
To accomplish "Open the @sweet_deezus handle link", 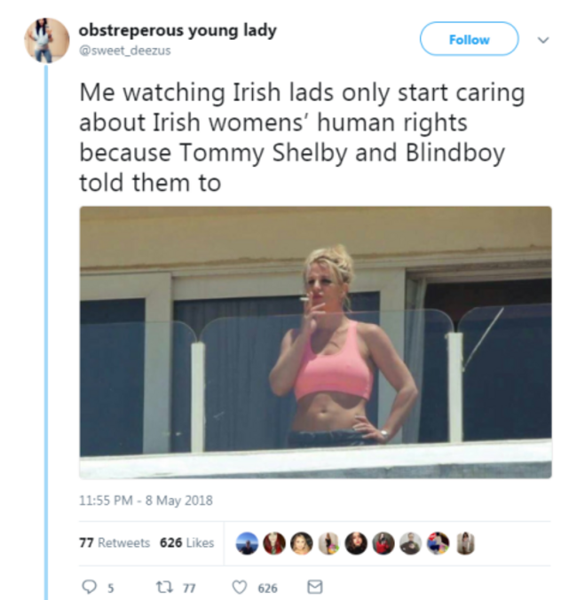I will [x=125, y=51].
